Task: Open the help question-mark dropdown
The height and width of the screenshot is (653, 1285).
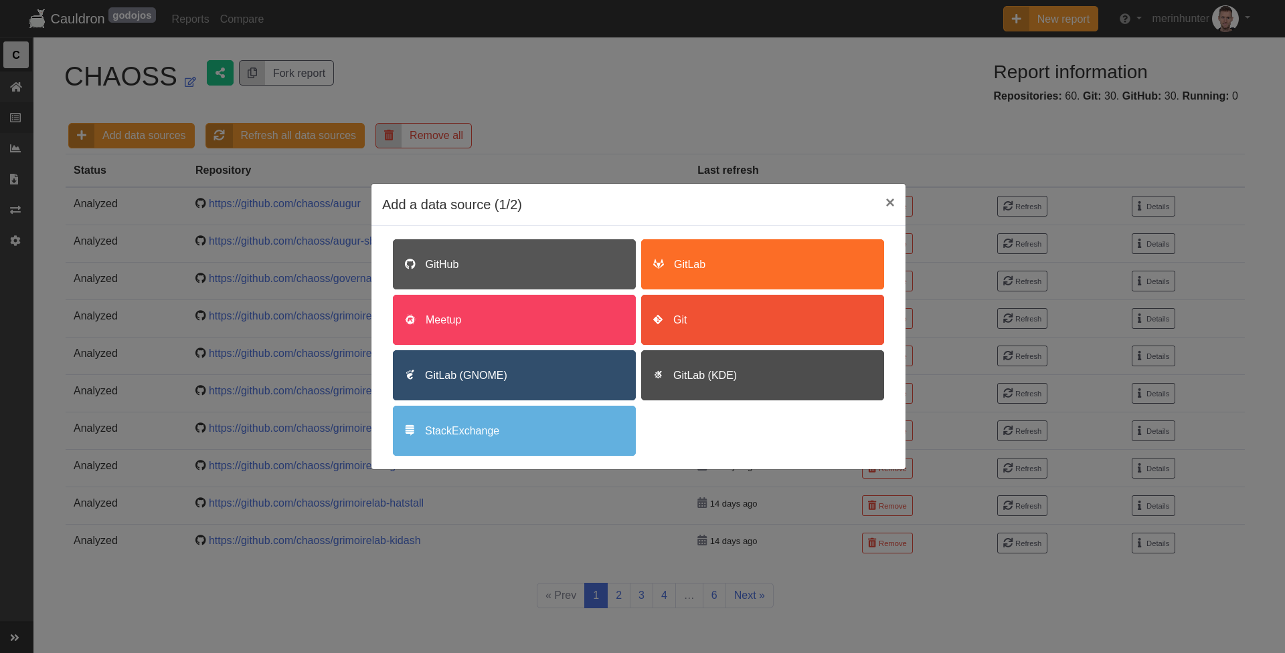Action: point(1130,19)
